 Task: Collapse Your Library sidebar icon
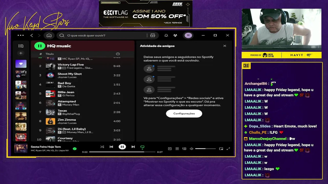[21, 46]
